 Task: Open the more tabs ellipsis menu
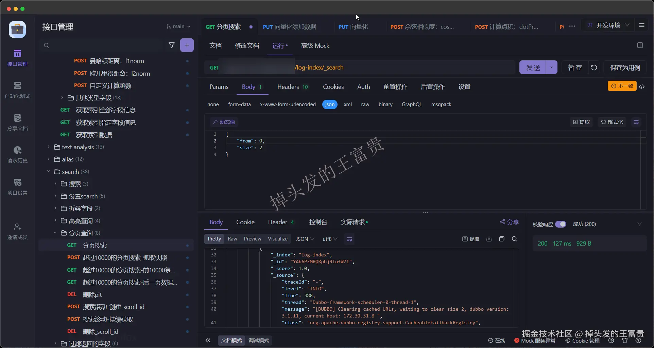[x=572, y=26]
